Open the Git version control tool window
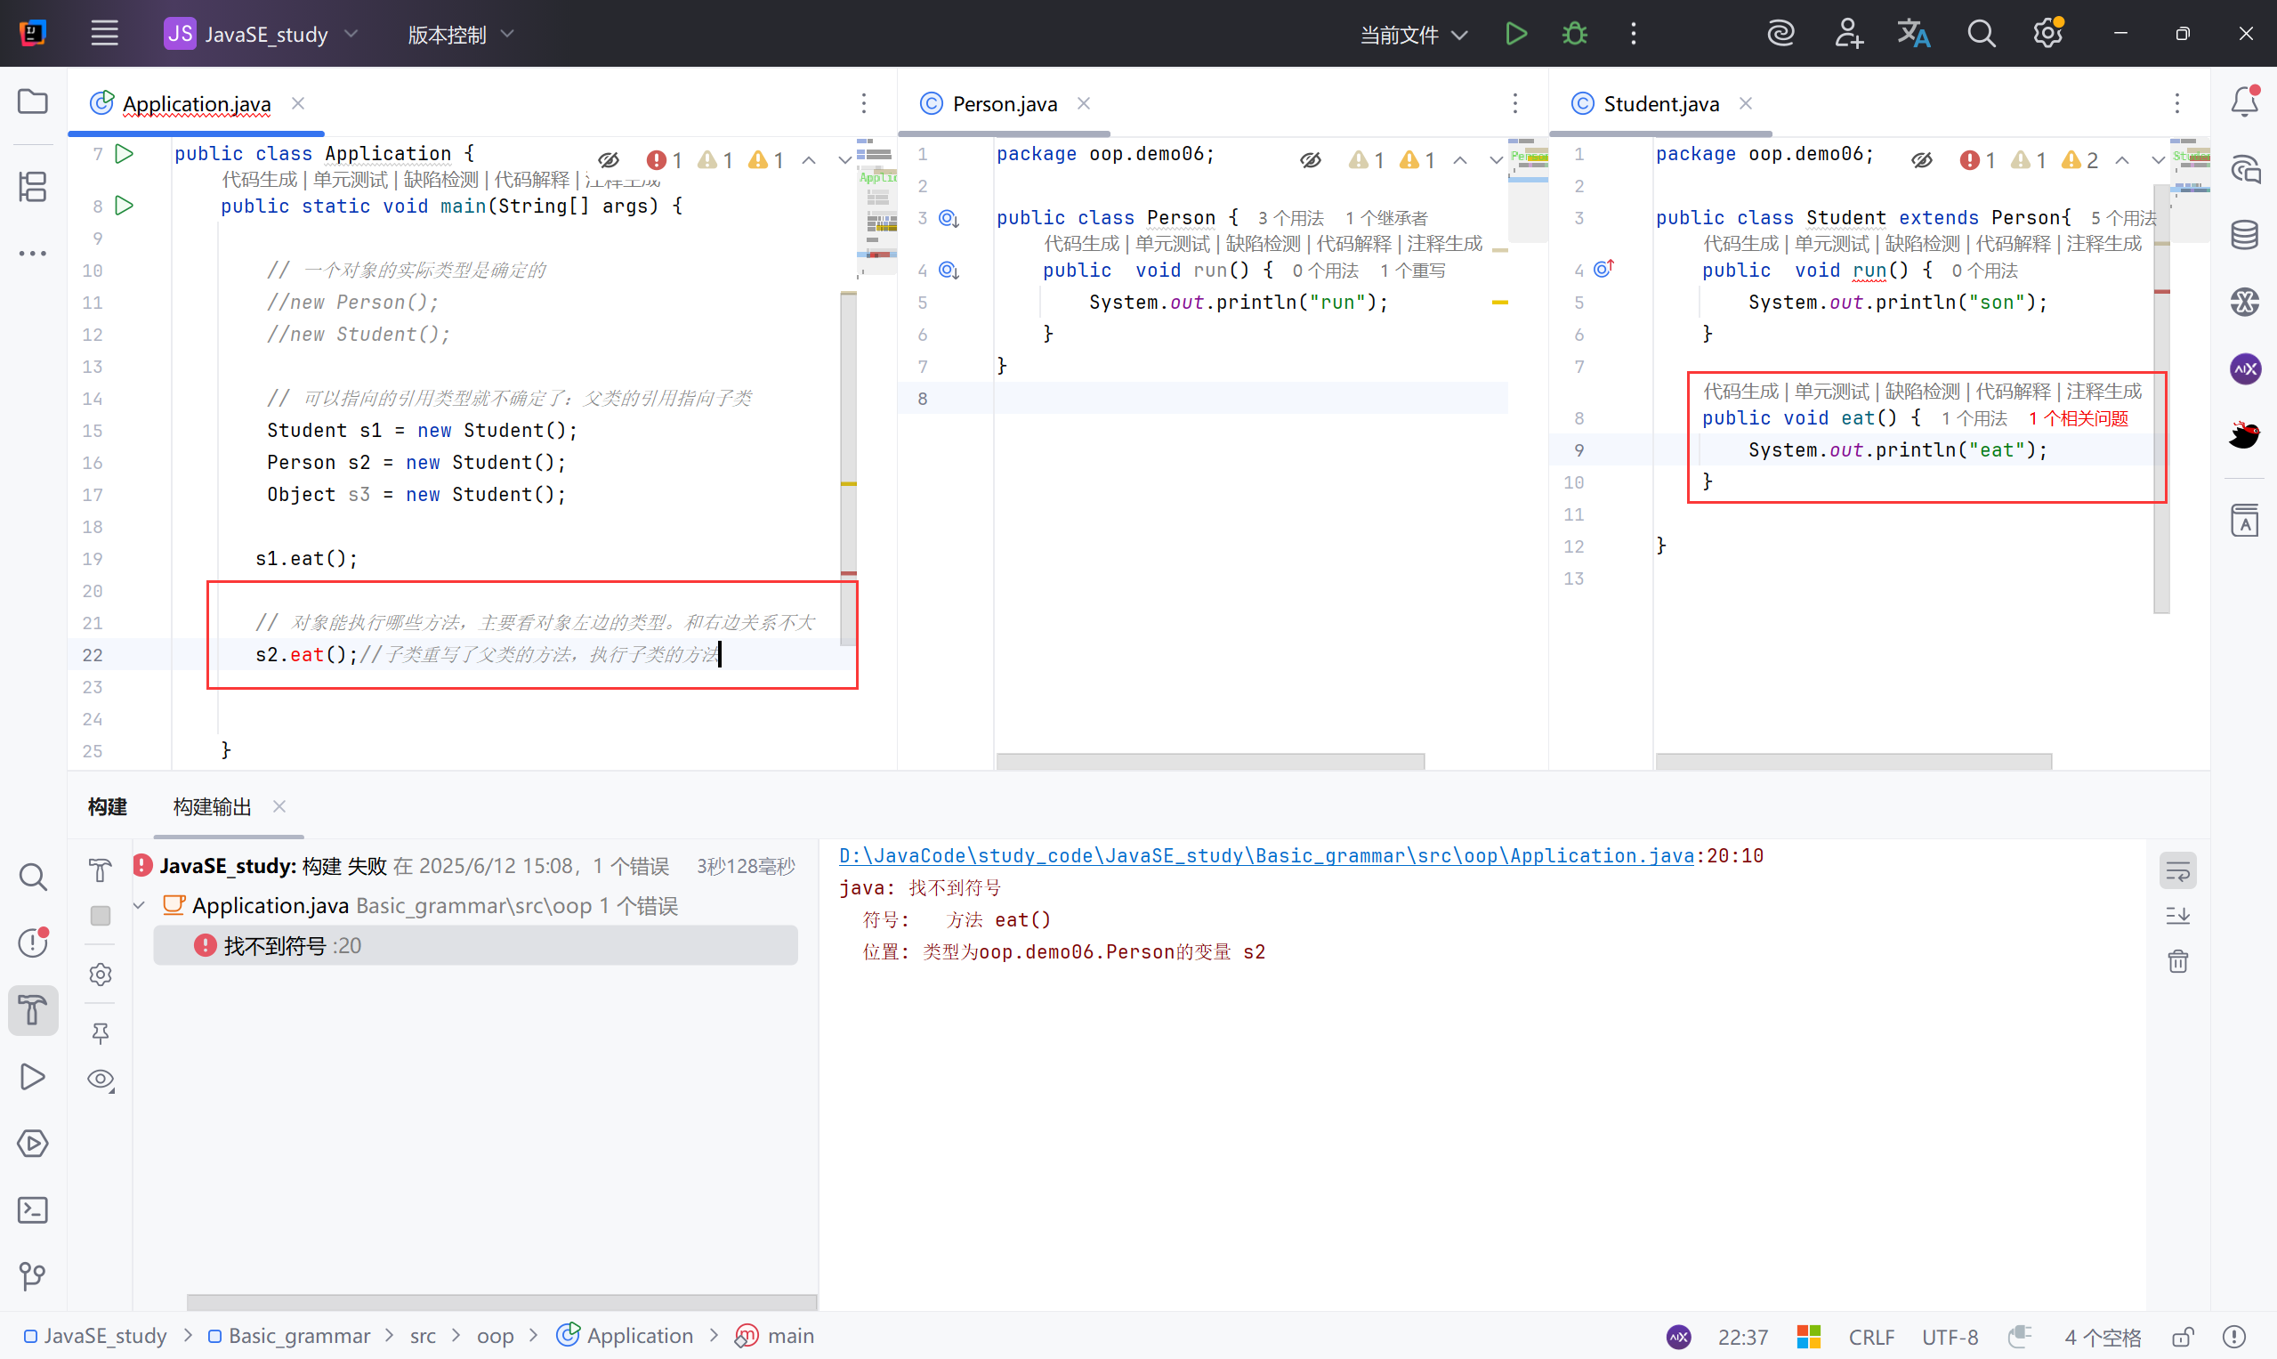Viewport: 2277px width, 1359px height. [33, 1275]
